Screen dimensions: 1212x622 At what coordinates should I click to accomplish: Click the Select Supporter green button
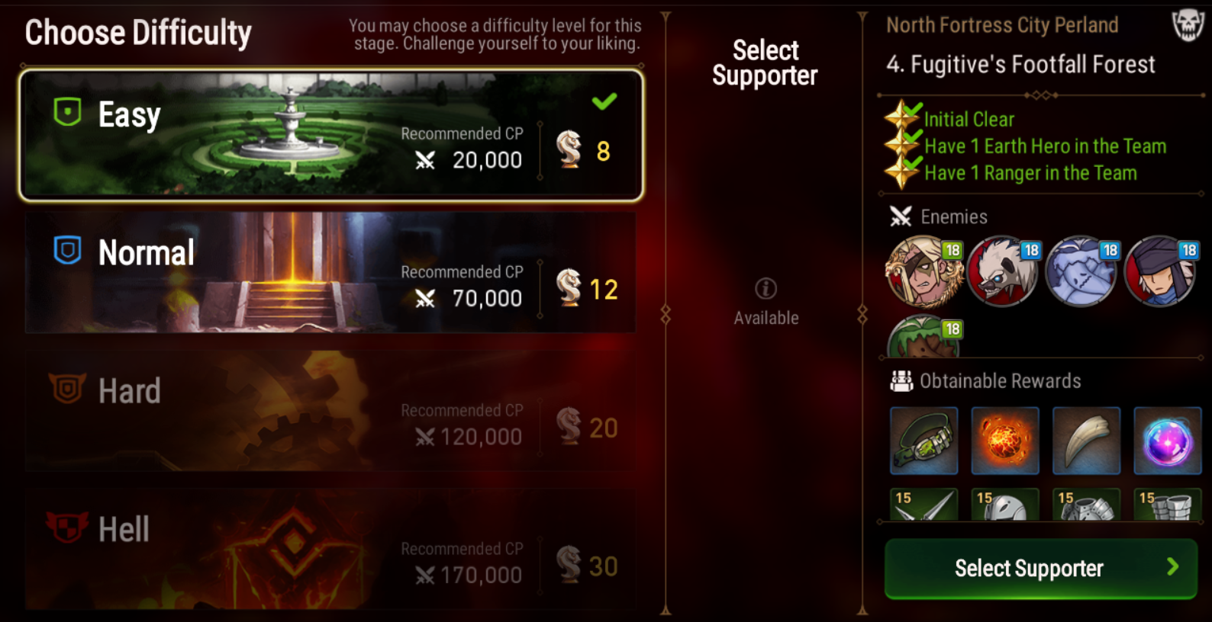pos(1041,569)
